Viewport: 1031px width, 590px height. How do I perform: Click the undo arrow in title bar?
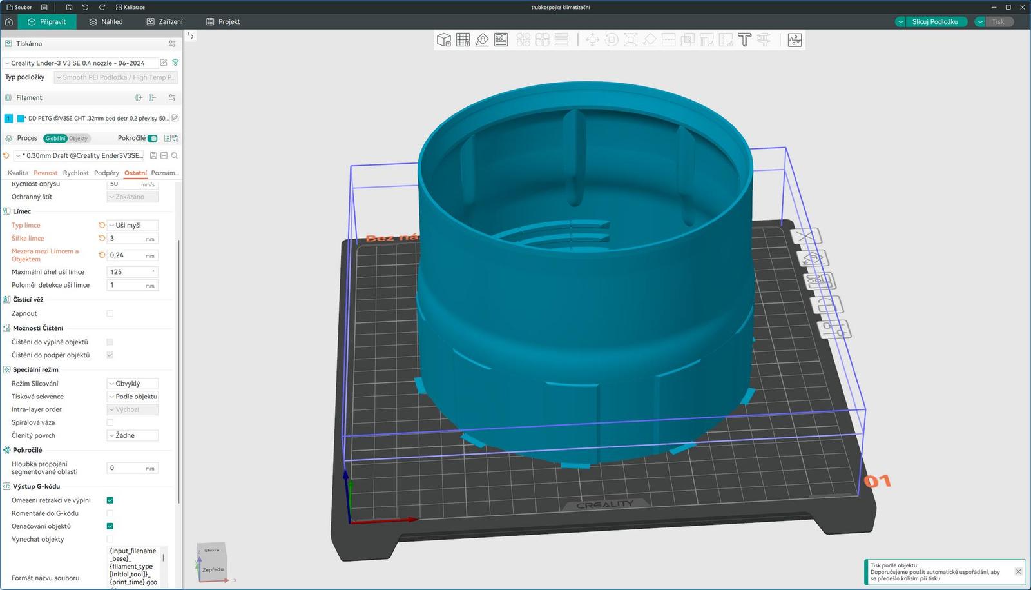tap(85, 7)
